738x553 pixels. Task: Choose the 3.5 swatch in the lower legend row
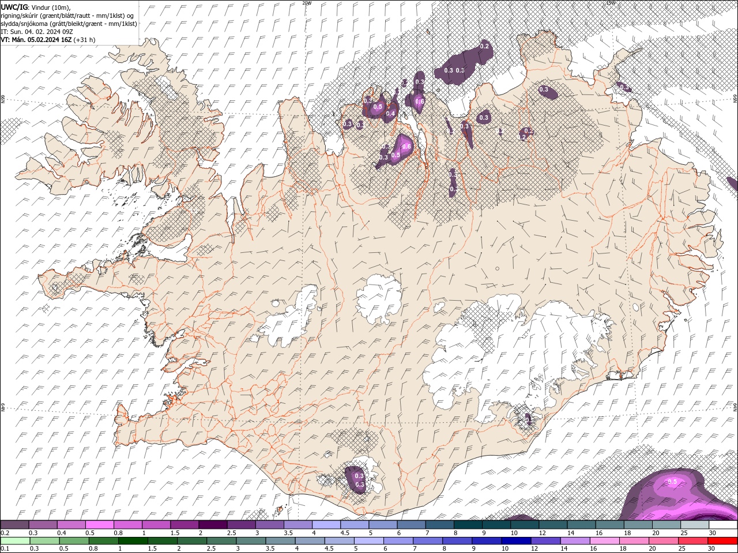tap(280, 541)
